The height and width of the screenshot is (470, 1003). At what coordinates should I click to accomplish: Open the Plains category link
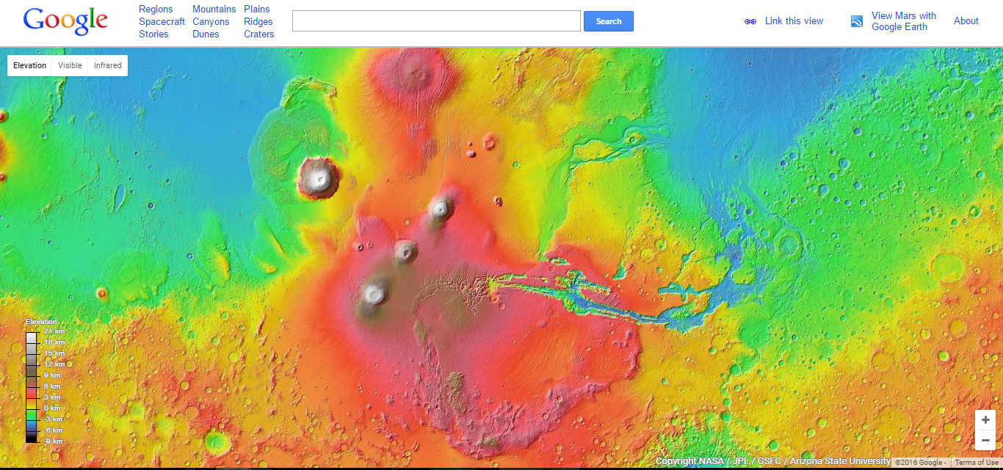(x=257, y=10)
